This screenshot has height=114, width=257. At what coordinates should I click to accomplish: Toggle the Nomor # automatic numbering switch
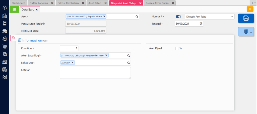point(178,17)
